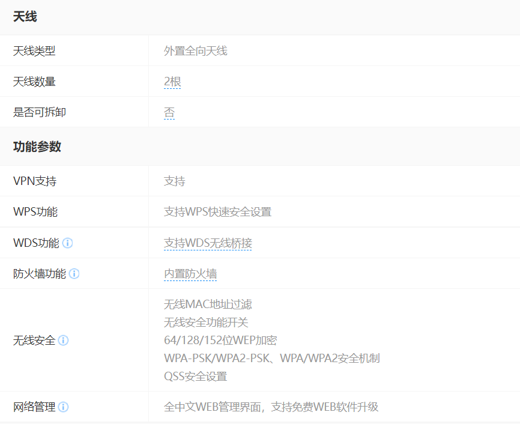520x424 pixels.
Task: Click the 'WPS功能' row label
Action: [x=35, y=212]
